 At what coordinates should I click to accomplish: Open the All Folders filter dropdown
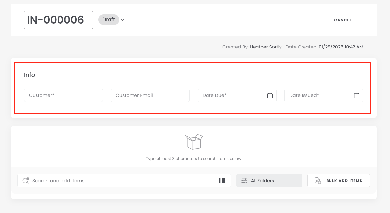(269, 181)
